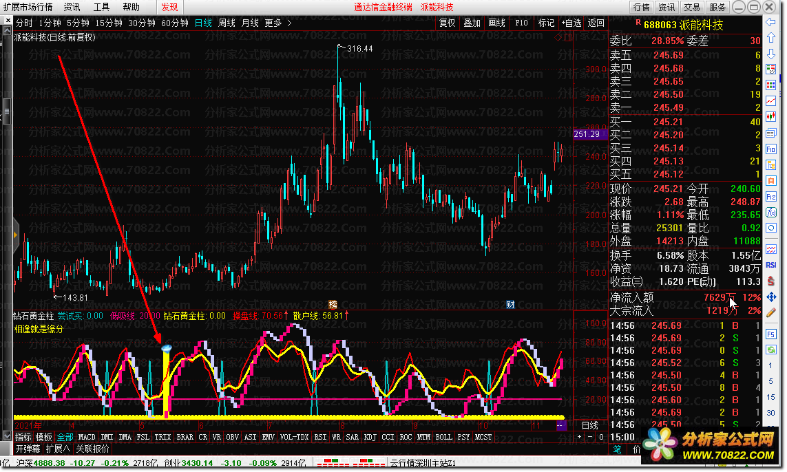
Task: Switch to 30分钟 chart period
Action: pos(142,23)
